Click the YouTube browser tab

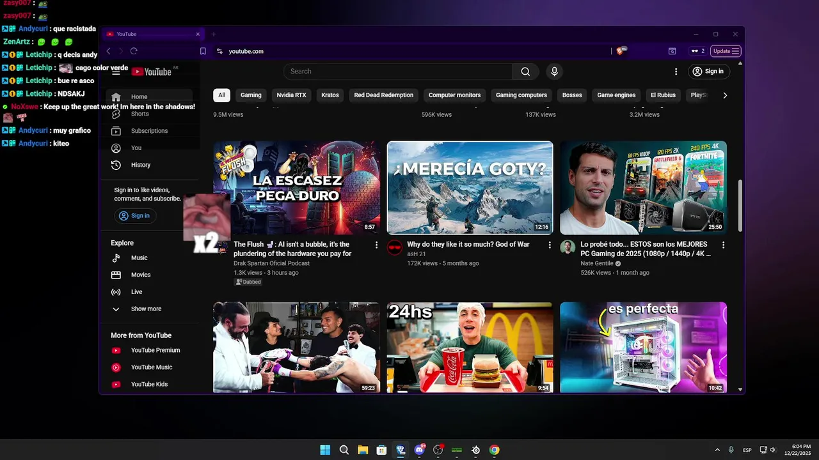[x=152, y=34]
